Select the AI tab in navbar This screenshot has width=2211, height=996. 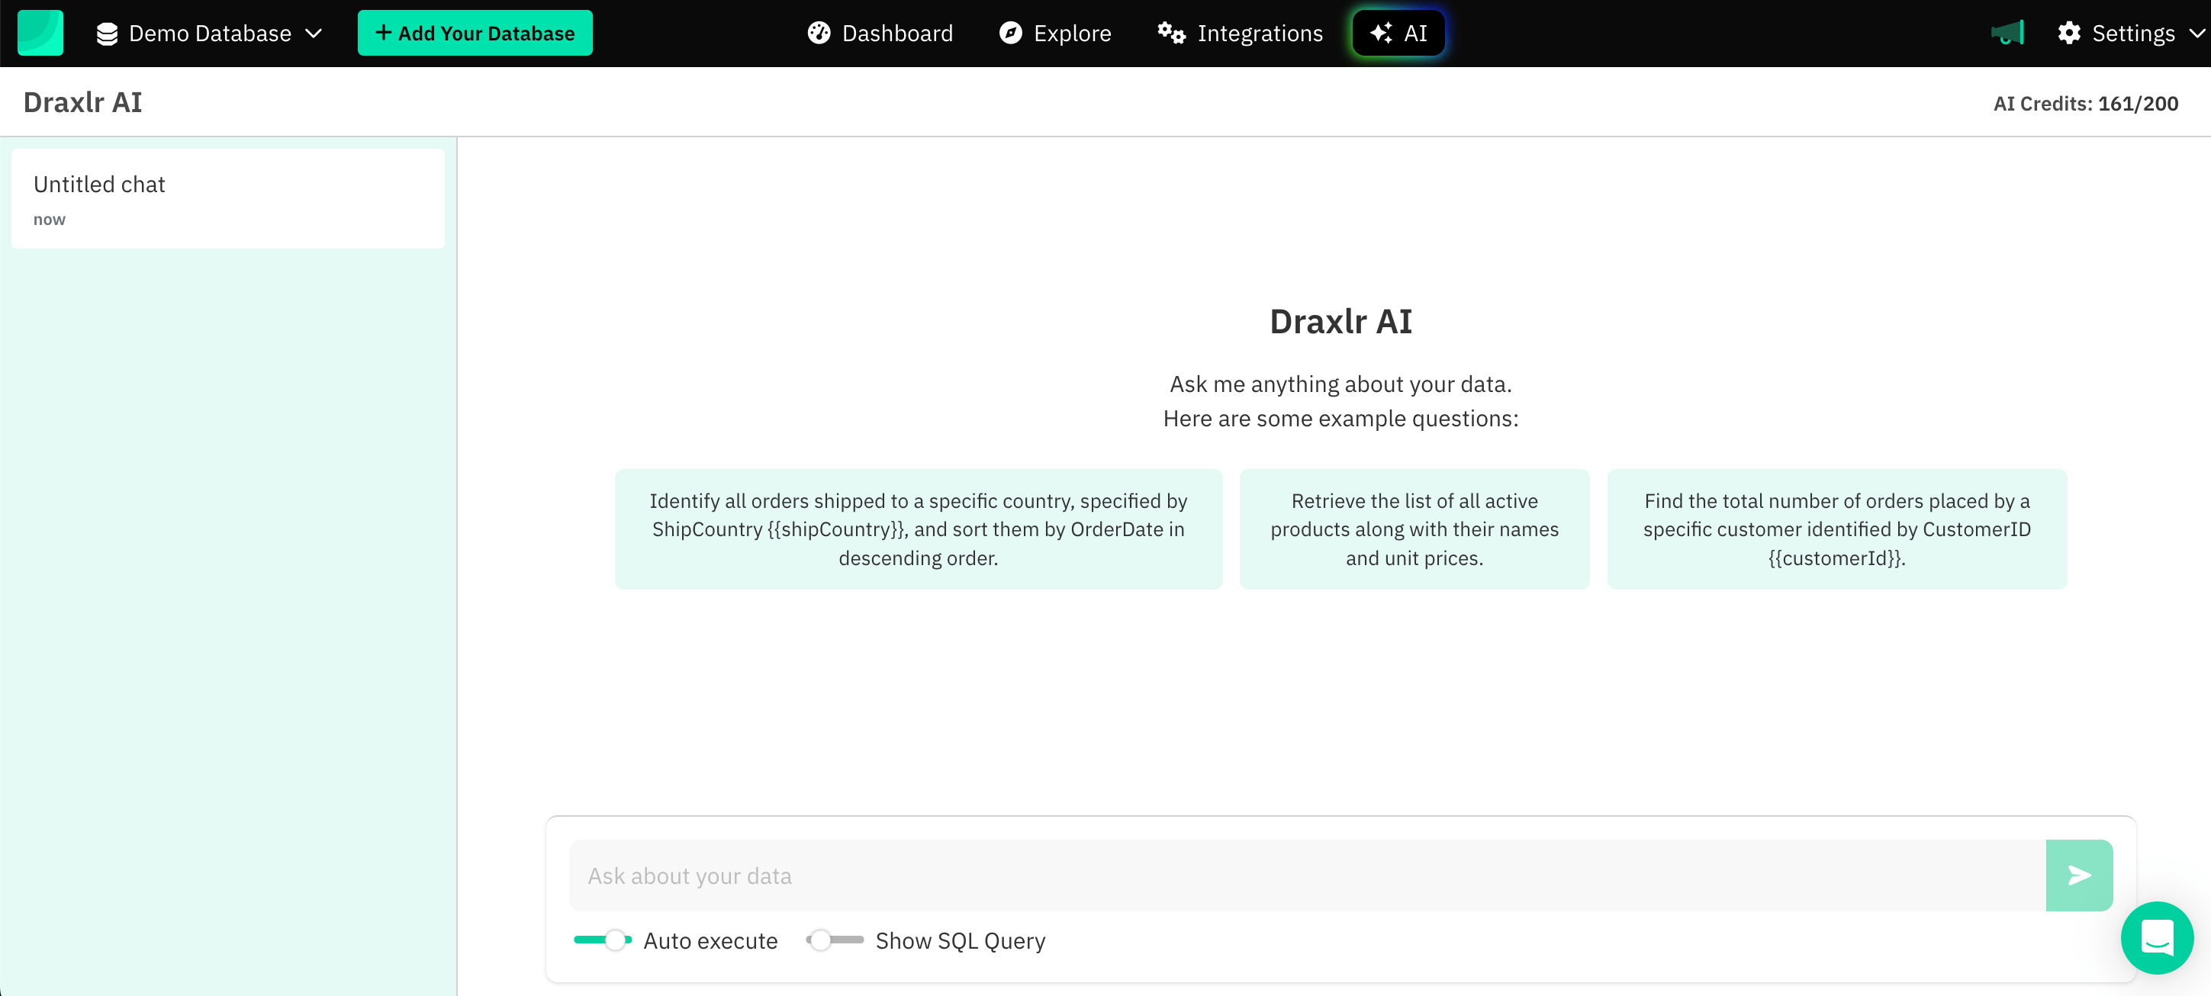[1398, 33]
